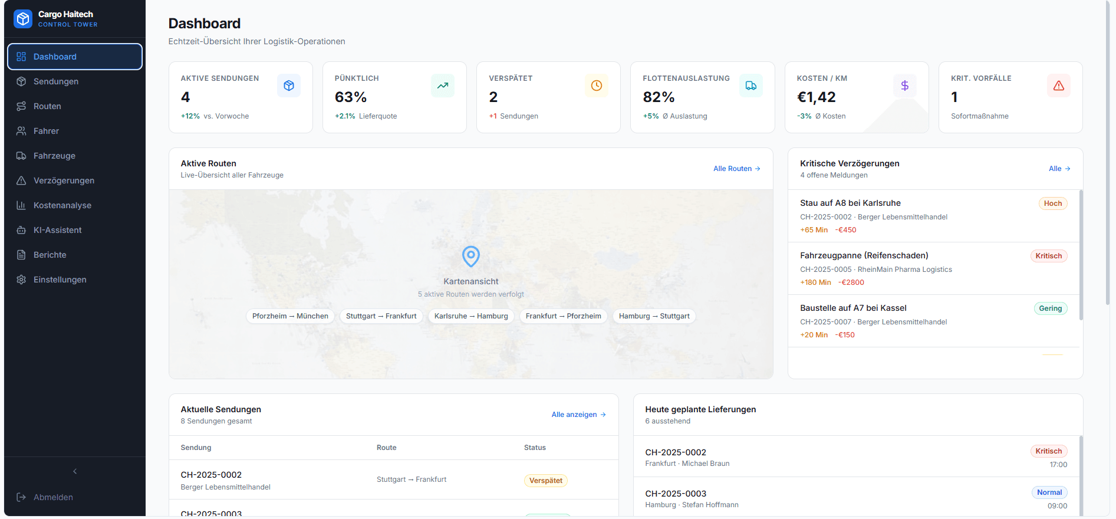Click the Normal badge on CH-2025-0003 delivery
This screenshot has width=1116, height=519.
tap(1049, 492)
